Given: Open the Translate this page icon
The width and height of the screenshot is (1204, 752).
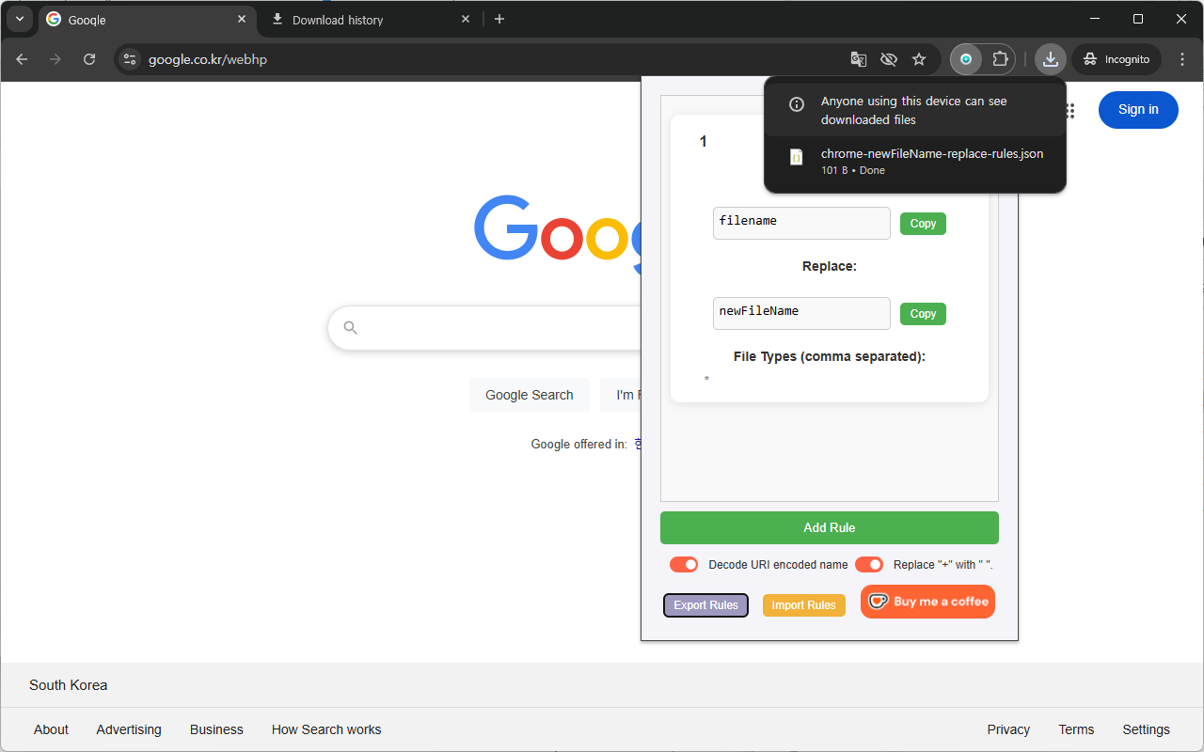Looking at the screenshot, I should coord(859,59).
